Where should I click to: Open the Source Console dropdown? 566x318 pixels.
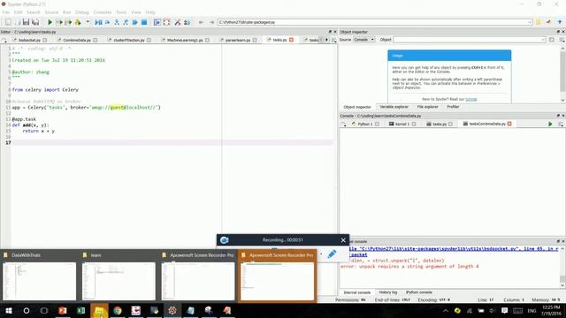point(363,40)
